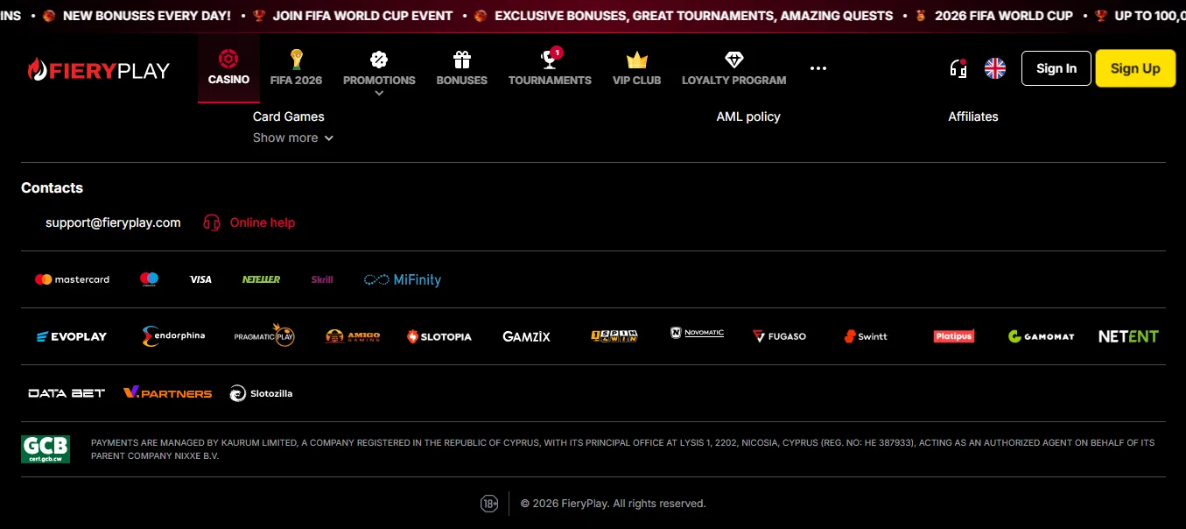Image resolution: width=1186 pixels, height=529 pixels.
Task: Click the Slotozilla logo
Action: 261,393
